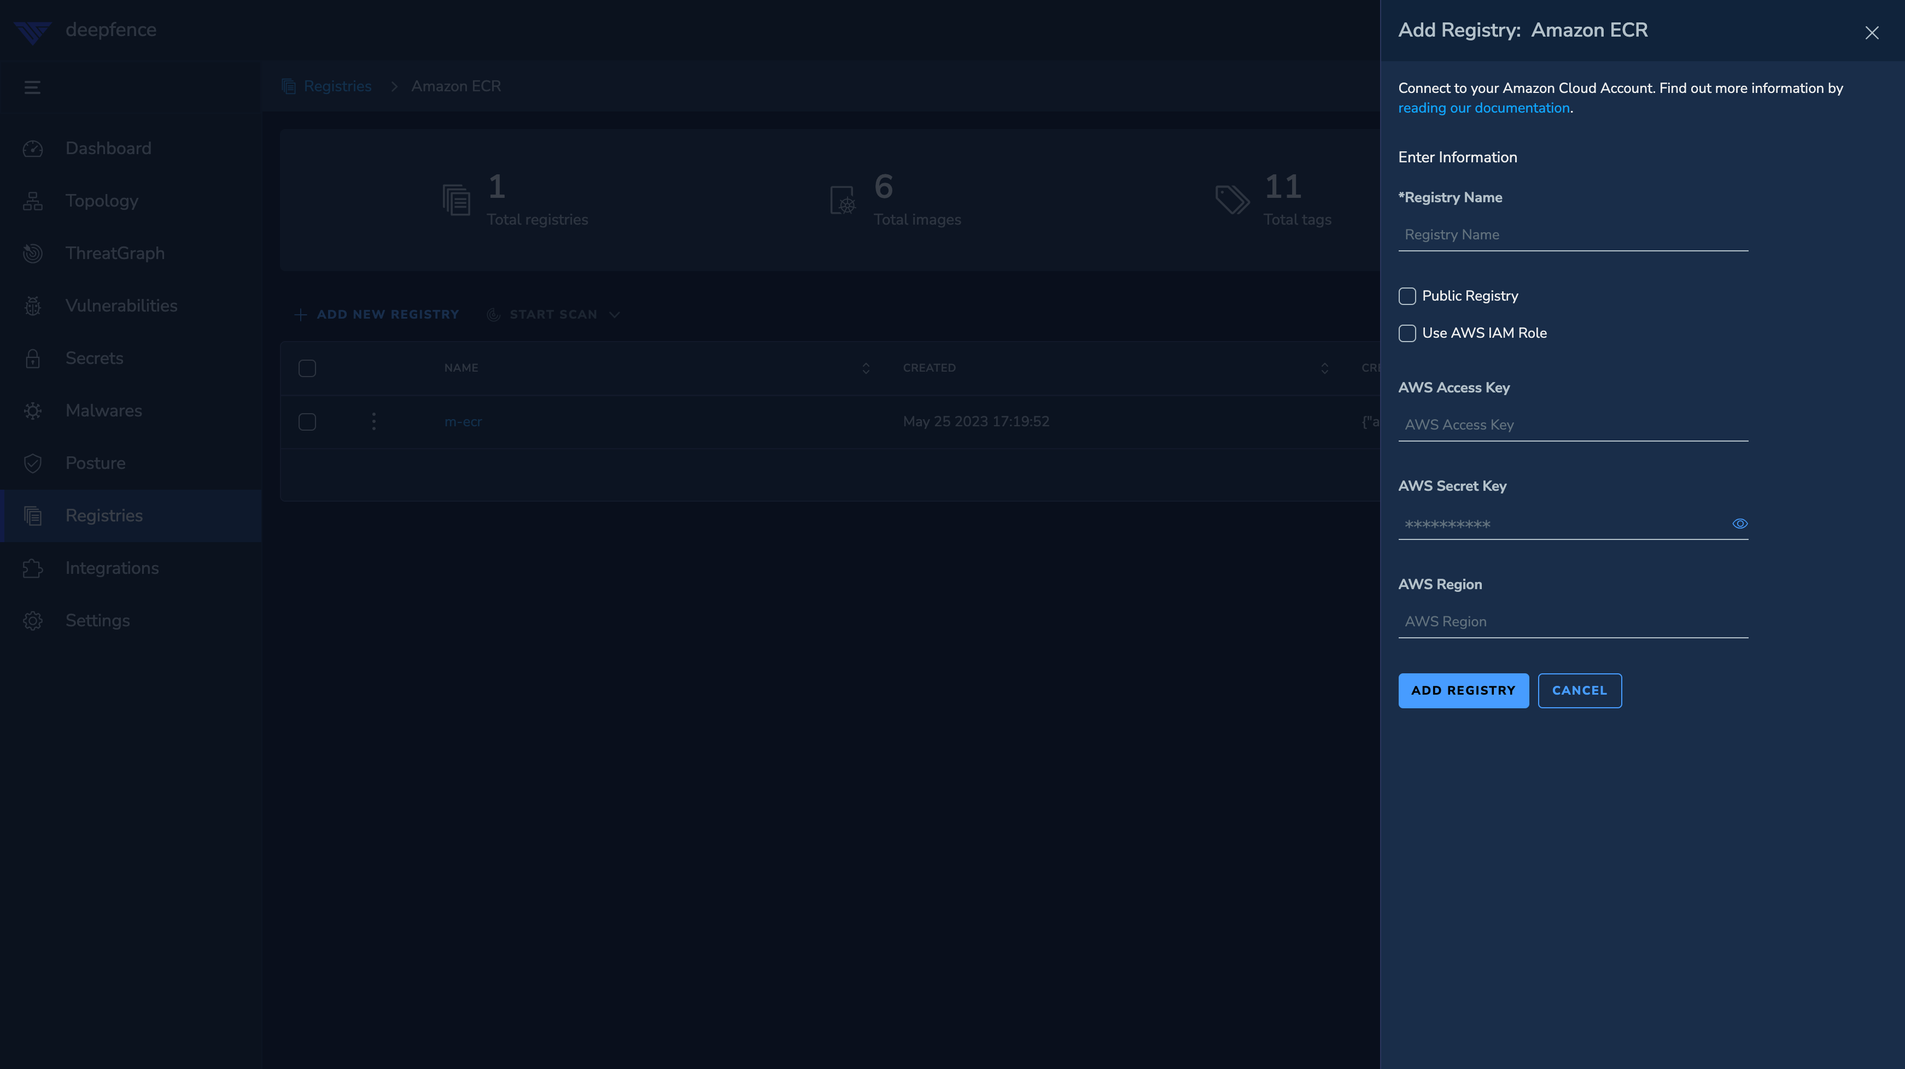Open the m-ecr registry link
This screenshot has width=1905, height=1069.
click(x=463, y=421)
